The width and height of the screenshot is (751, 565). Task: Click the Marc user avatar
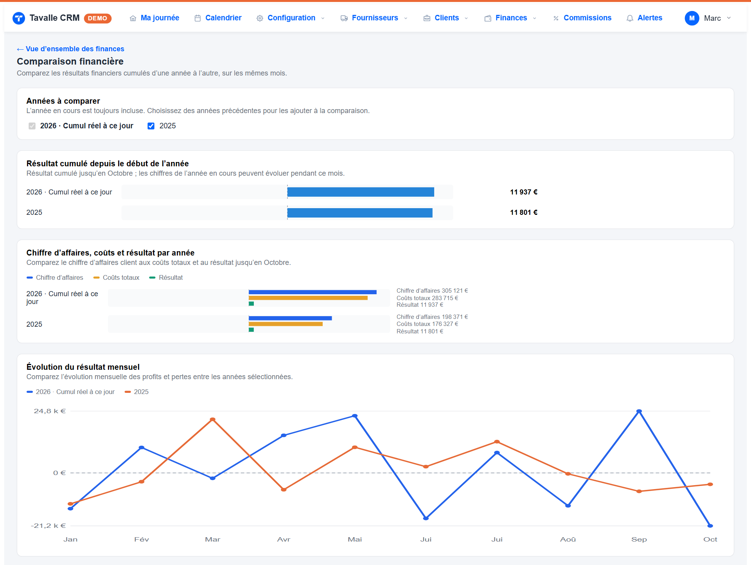[x=692, y=18]
